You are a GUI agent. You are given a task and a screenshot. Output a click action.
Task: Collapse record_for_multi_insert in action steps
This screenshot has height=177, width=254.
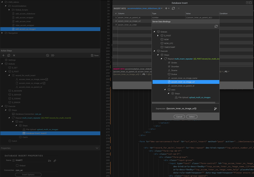[x=9, y=75]
